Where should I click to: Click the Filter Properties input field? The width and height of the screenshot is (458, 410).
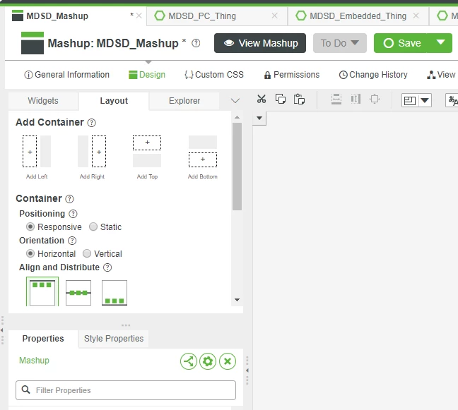click(126, 390)
